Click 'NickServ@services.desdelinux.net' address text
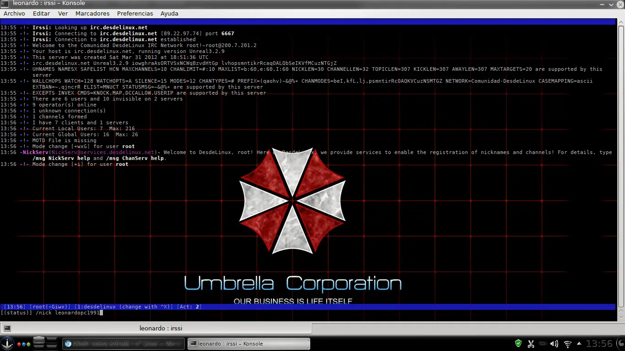Viewport: 625px width, 351px height. pyautogui.click(x=103, y=152)
